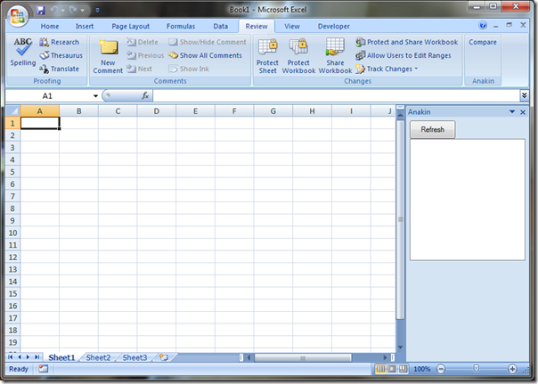Screen dimensions: 538x384
Task: Insert a New Comment
Action: [x=108, y=54]
